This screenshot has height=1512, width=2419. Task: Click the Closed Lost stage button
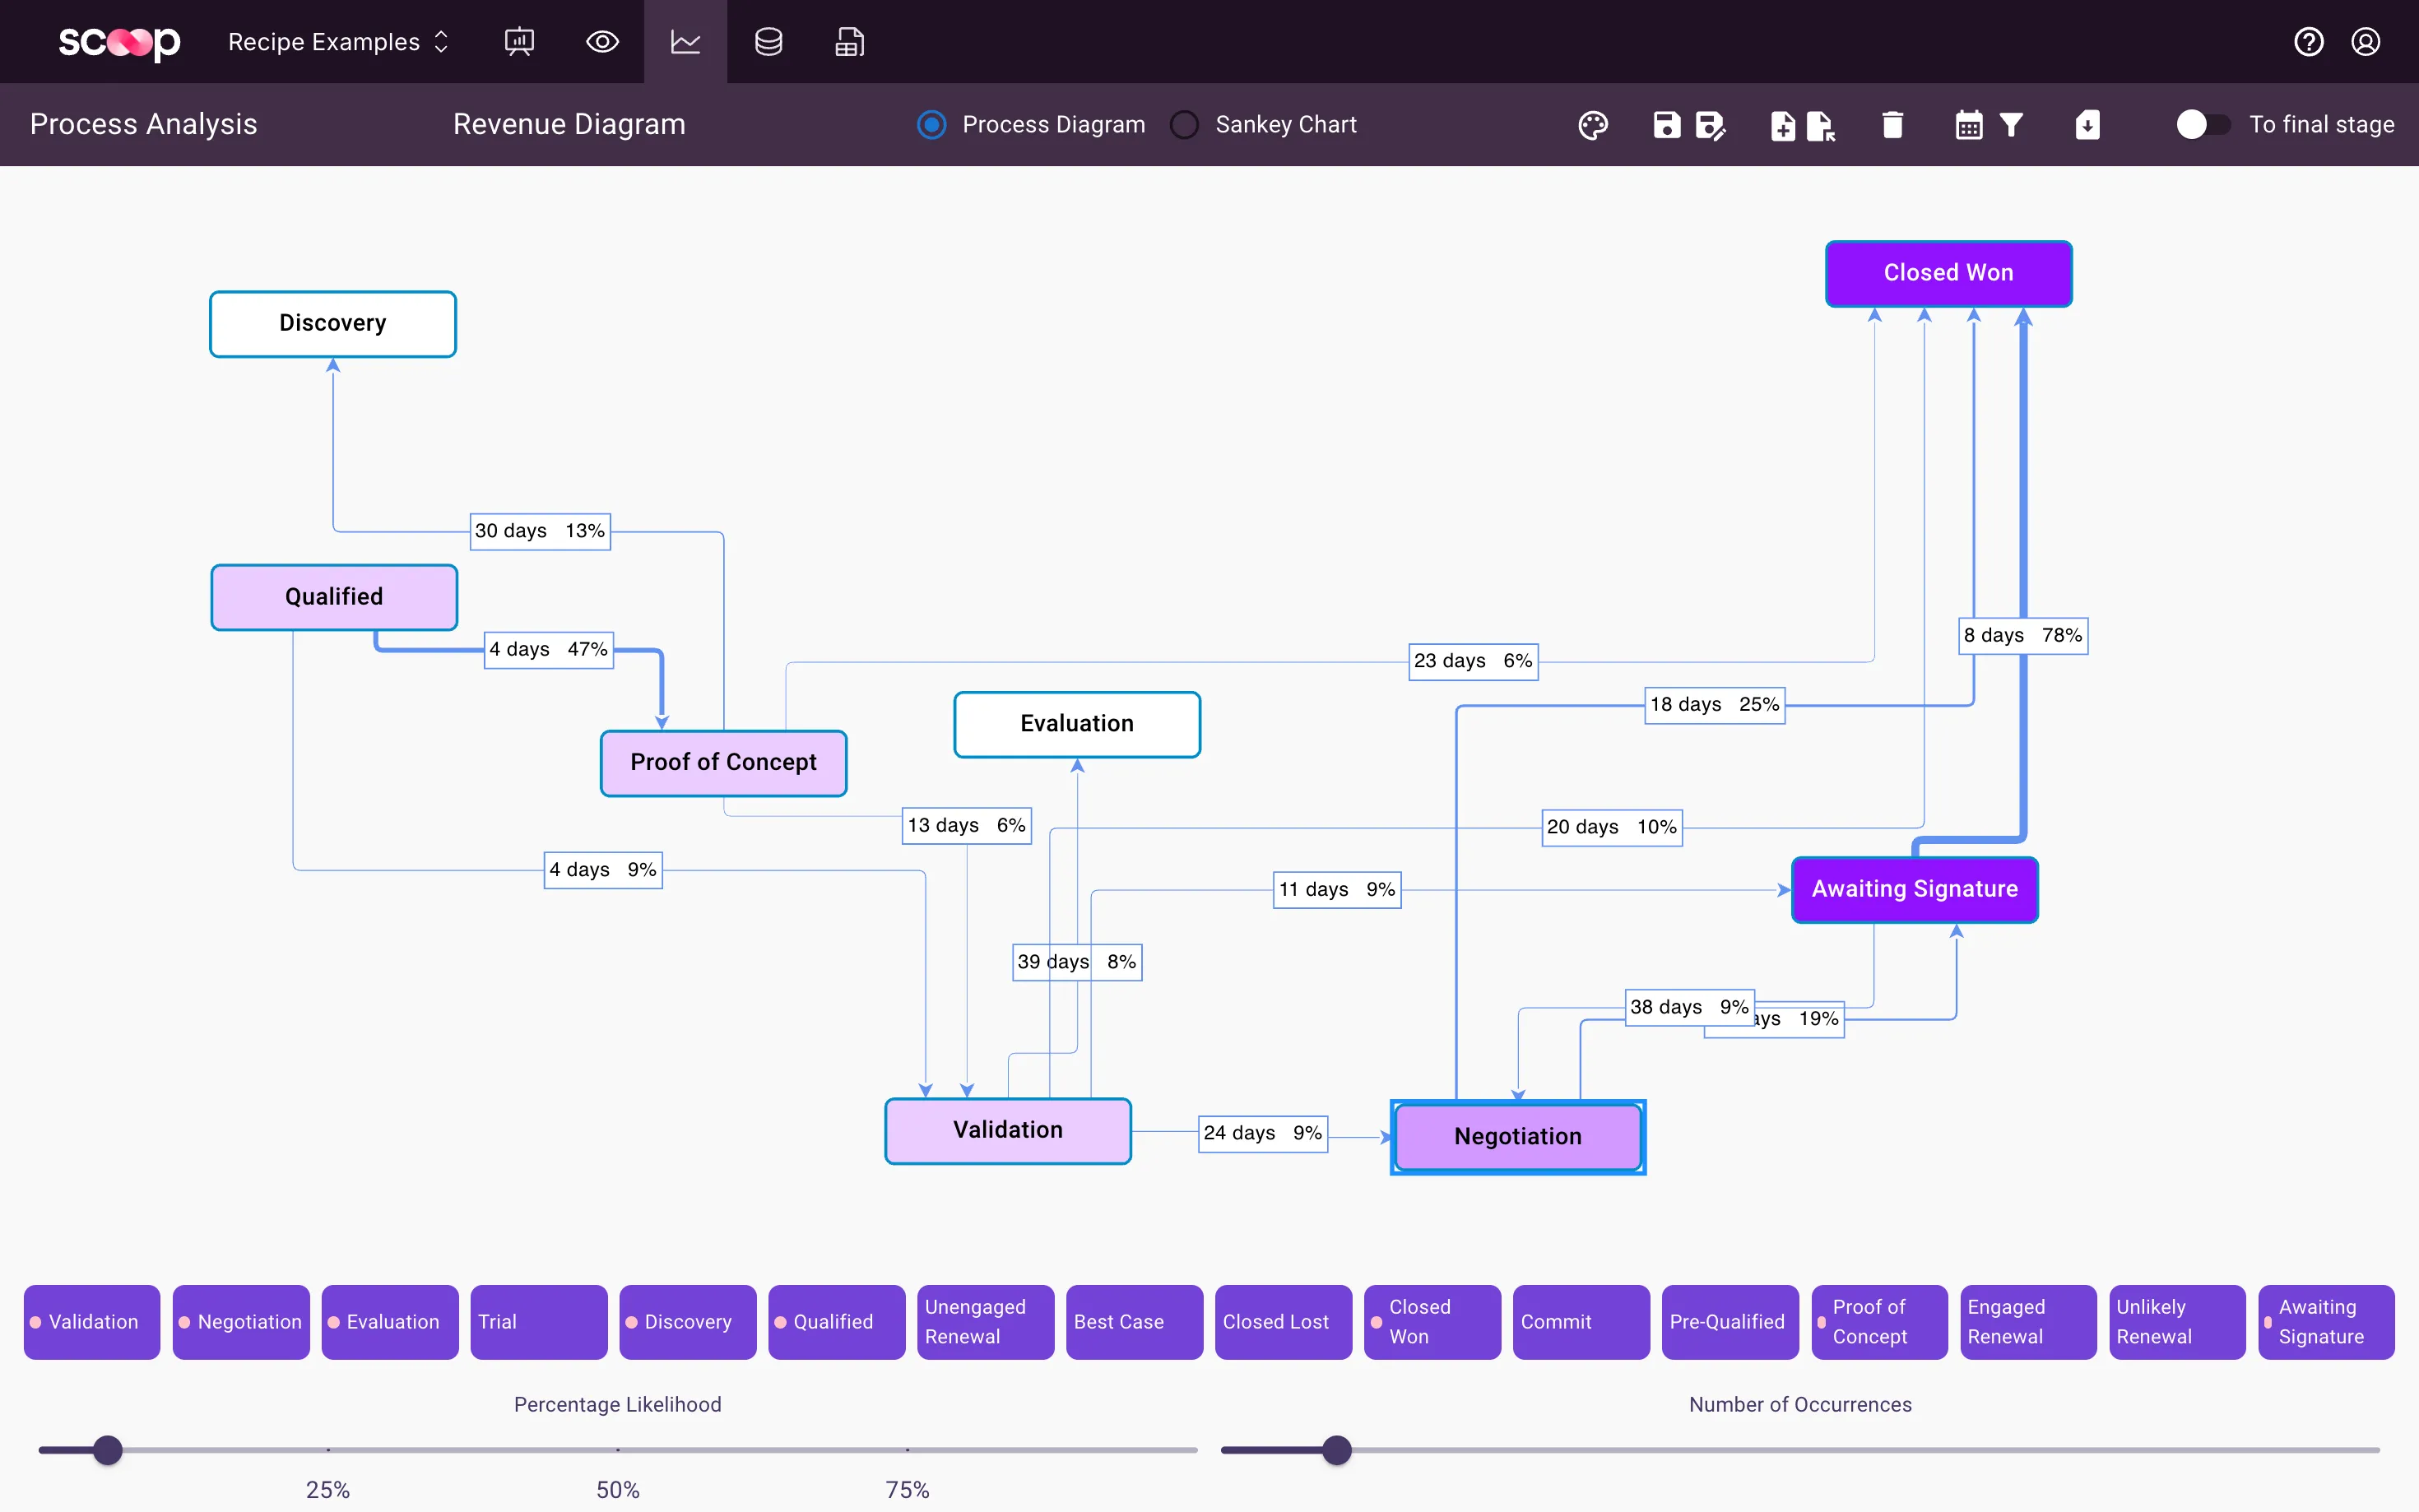1283,1322
